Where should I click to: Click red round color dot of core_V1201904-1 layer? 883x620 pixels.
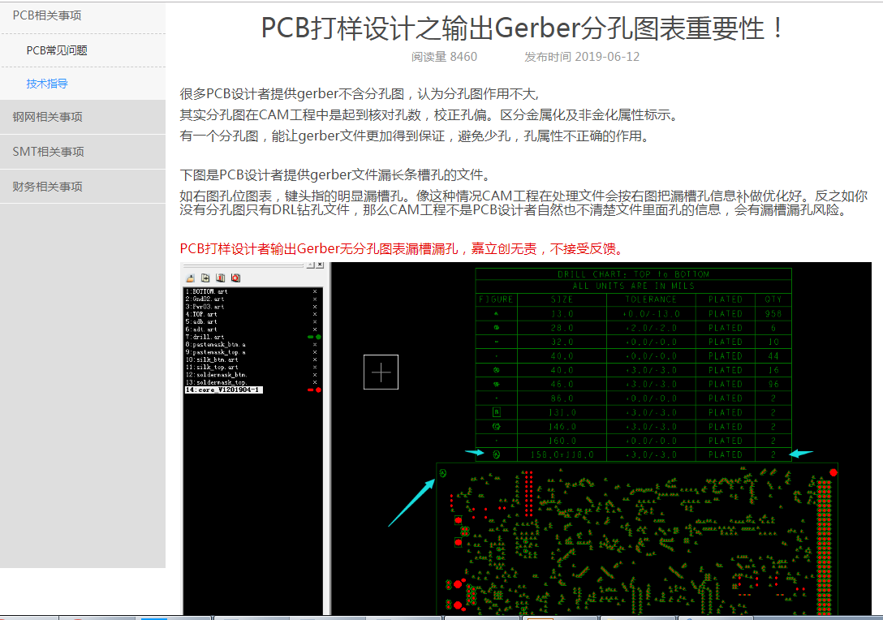click(318, 390)
